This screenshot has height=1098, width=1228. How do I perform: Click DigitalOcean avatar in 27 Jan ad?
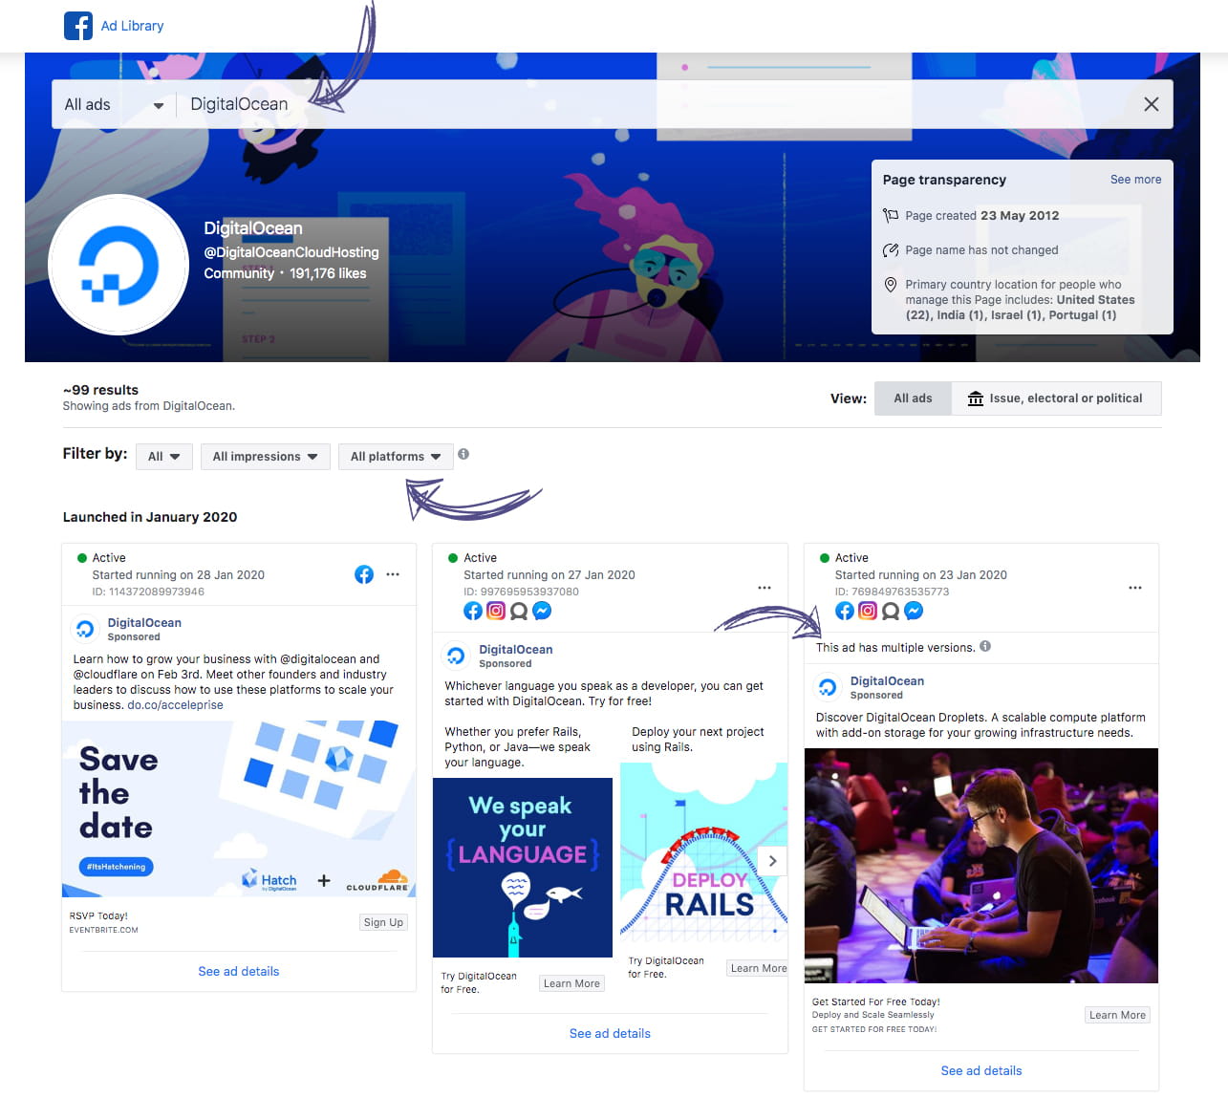[x=456, y=656]
